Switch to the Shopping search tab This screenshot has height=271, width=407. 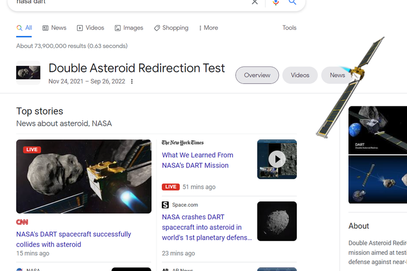click(x=171, y=28)
